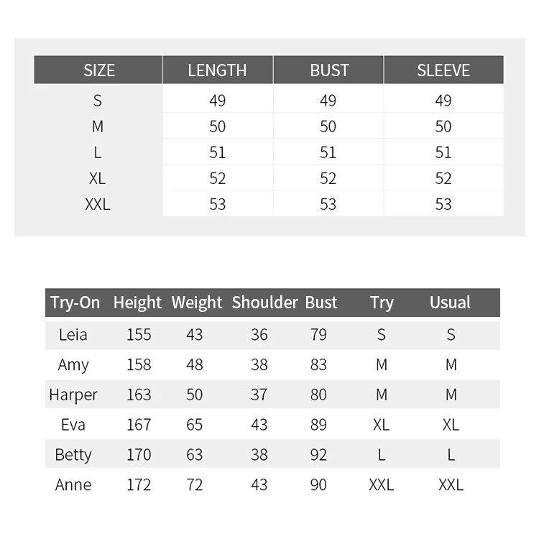
Task: Click the L bust value 51
Action: (x=328, y=152)
